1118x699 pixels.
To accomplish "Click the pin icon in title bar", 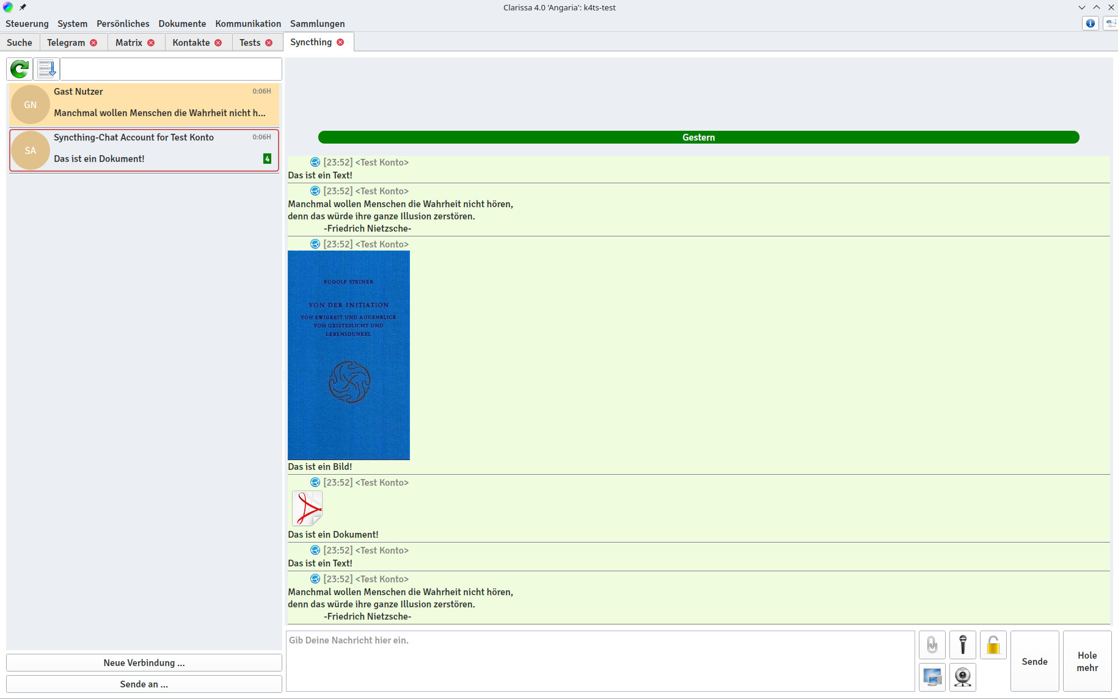I will 23,7.
